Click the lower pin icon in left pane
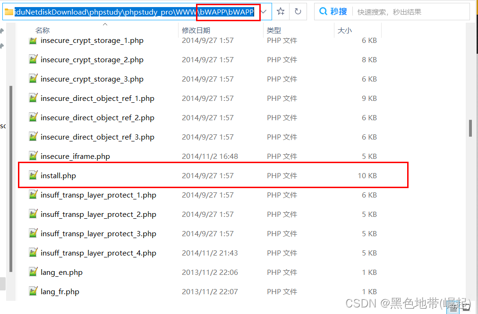 tap(2, 46)
